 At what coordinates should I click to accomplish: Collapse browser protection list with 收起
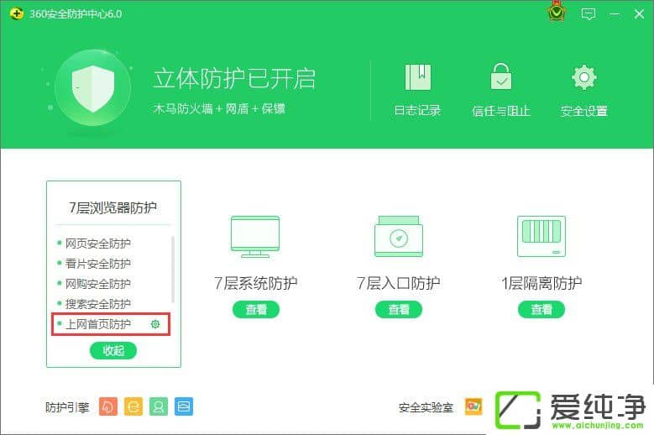point(113,351)
